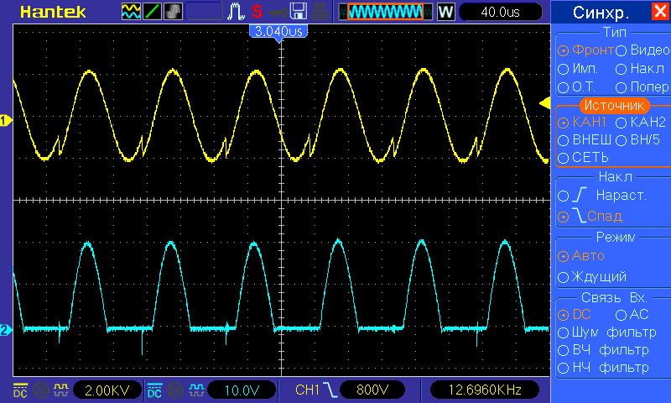This screenshot has width=671, height=403.
Task: Close the Синхр. trigger panel
Action: pyautogui.click(x=661, y=11)
